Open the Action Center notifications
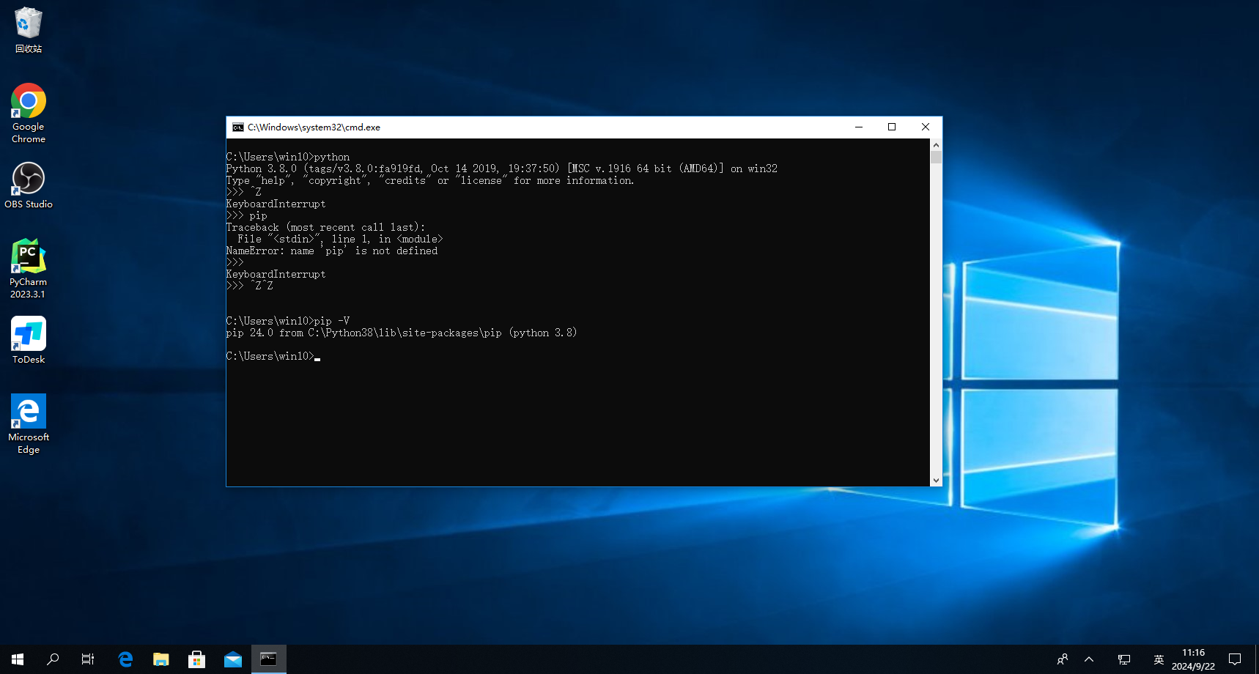This screenshot has width=1259, height=674. [x=1235, y=659]
